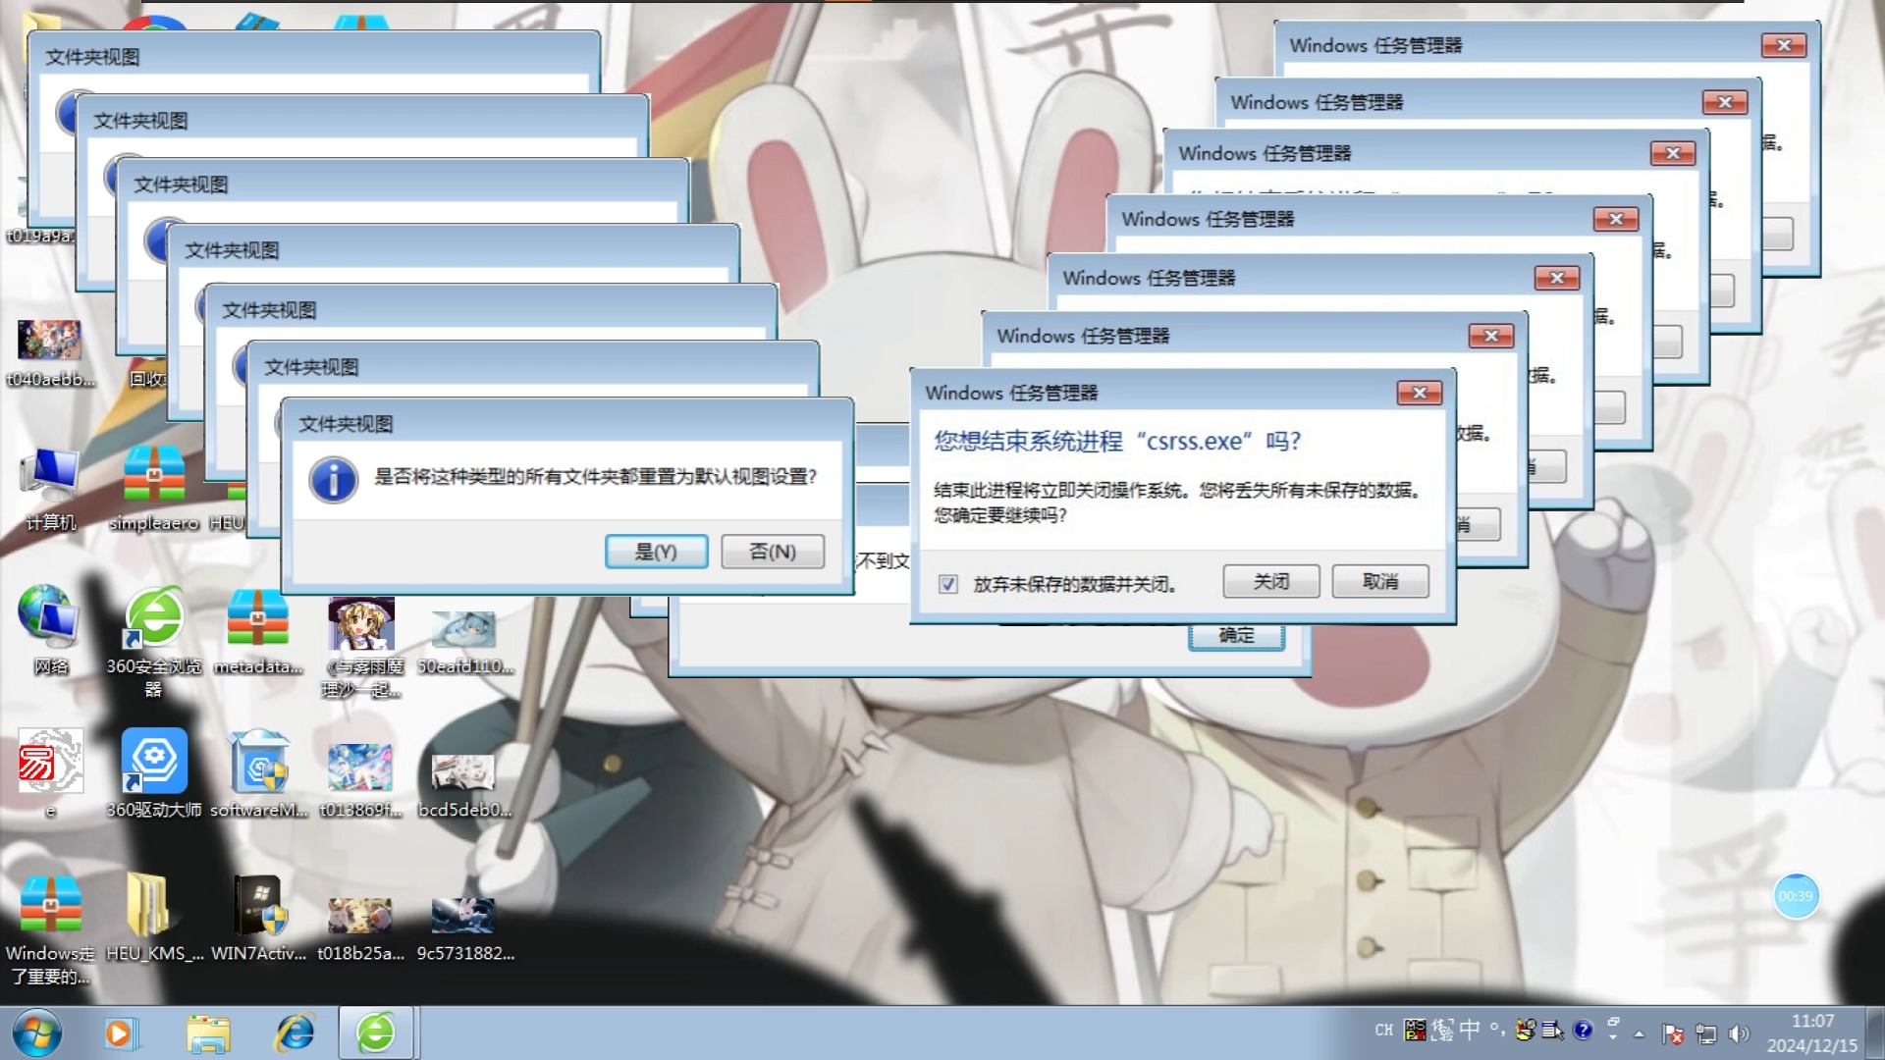Close the front Windows 任务管理器 dialog

[1420, 393]
